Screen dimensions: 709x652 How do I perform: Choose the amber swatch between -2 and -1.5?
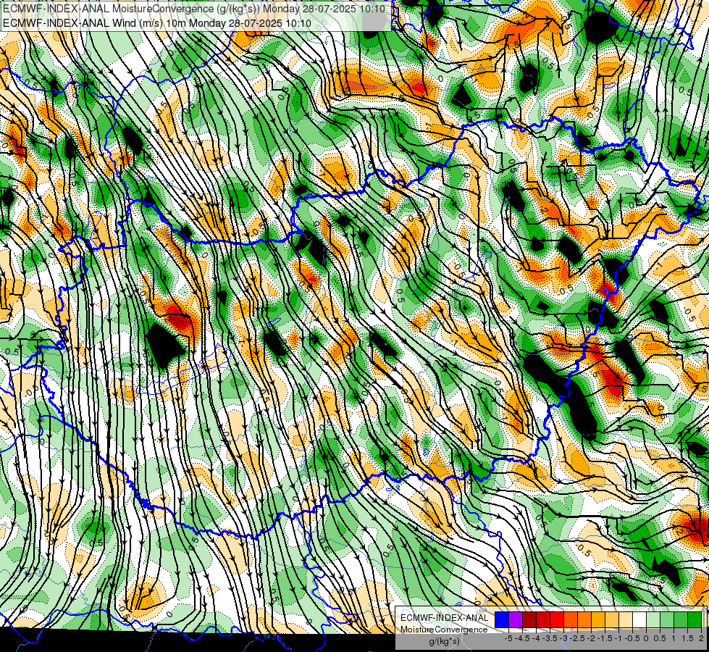coord(598,619)
